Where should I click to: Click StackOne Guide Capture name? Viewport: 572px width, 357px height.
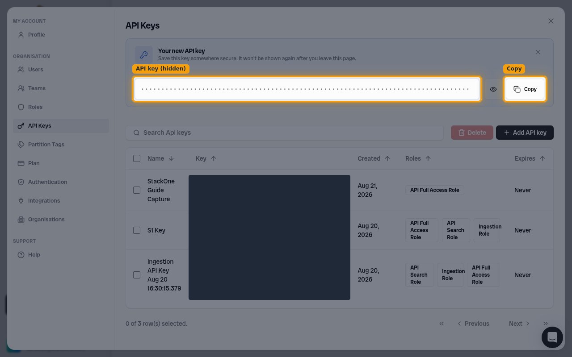point(161,190)
